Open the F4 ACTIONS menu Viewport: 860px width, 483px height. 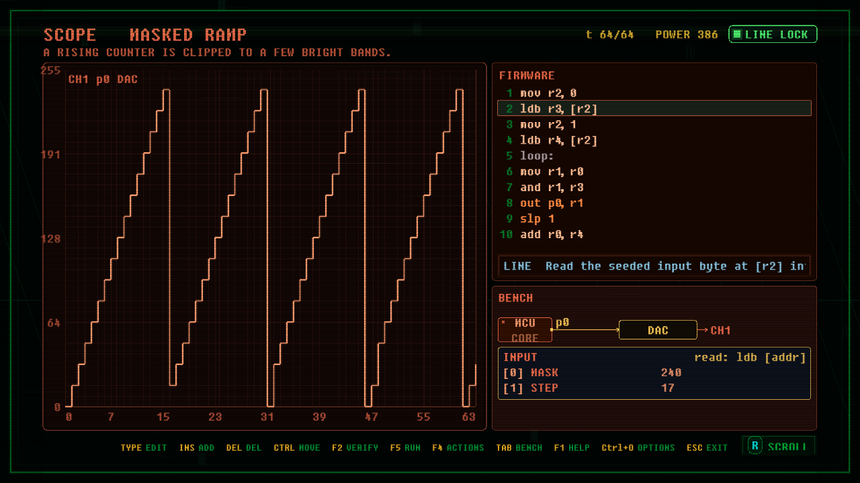tap(458, 447)
